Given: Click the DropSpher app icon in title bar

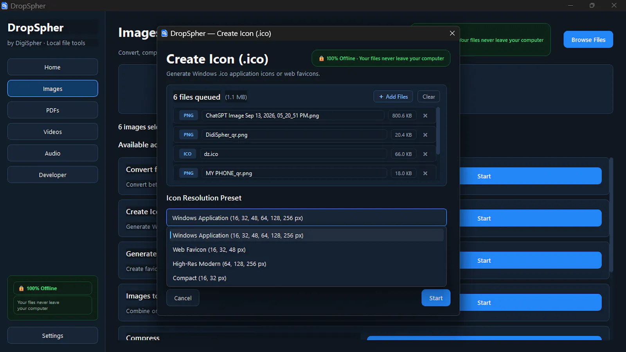Looking at the screenshot, I should point(4,6).
